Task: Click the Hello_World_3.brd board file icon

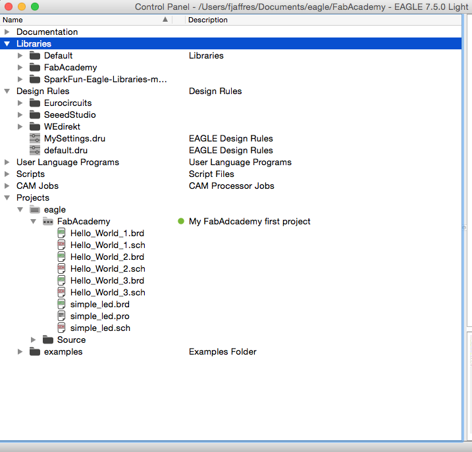Action: (x=61, y=280)
